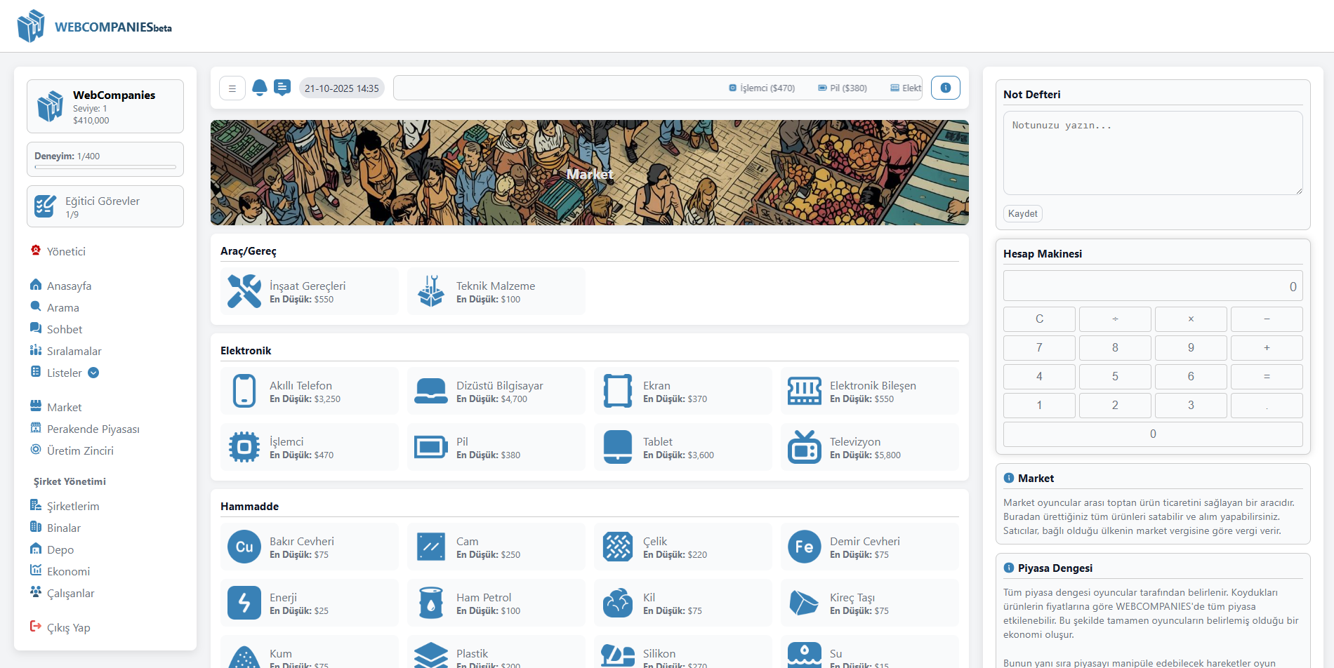The height and width of the screenshot is (668, 1334).
Task: Open the messages chat icon in toolbar
Action: (x=282, y=88)
